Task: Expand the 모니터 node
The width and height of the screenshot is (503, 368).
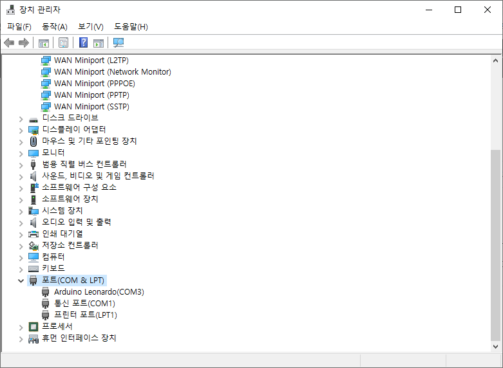Action: (21, 154)
